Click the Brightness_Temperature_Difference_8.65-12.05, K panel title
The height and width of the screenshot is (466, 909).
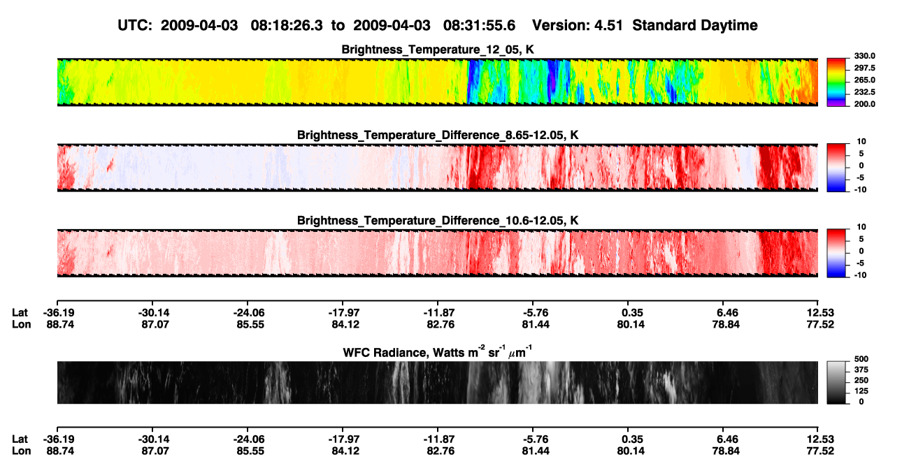[x=438, y=135]
